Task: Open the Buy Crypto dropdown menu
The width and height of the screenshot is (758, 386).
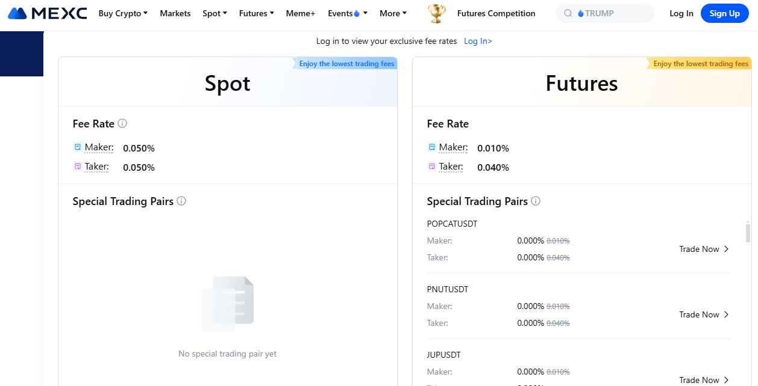Action: coord(123,13)
